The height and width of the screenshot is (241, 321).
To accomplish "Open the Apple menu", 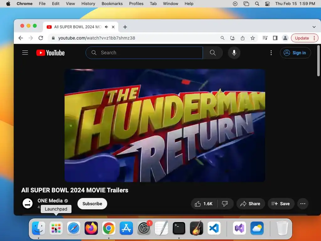I will 8,3.
